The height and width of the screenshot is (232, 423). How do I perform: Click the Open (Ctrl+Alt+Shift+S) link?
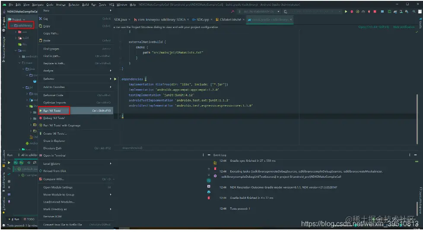[373, 27]
